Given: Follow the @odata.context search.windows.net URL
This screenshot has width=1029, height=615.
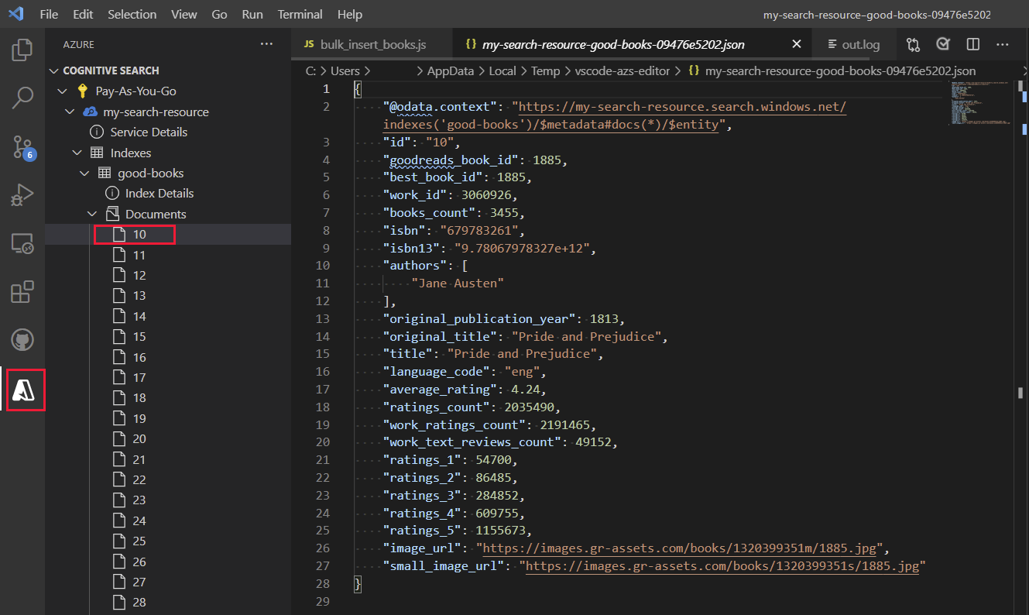Looking at the screenshot, I should click(x=615, y=115).
